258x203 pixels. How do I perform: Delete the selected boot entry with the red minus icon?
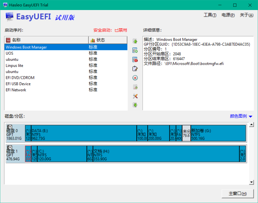pos(135,59)
